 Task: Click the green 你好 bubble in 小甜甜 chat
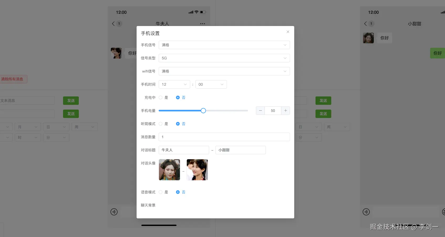pyautogui.click(x=438, y=53)
